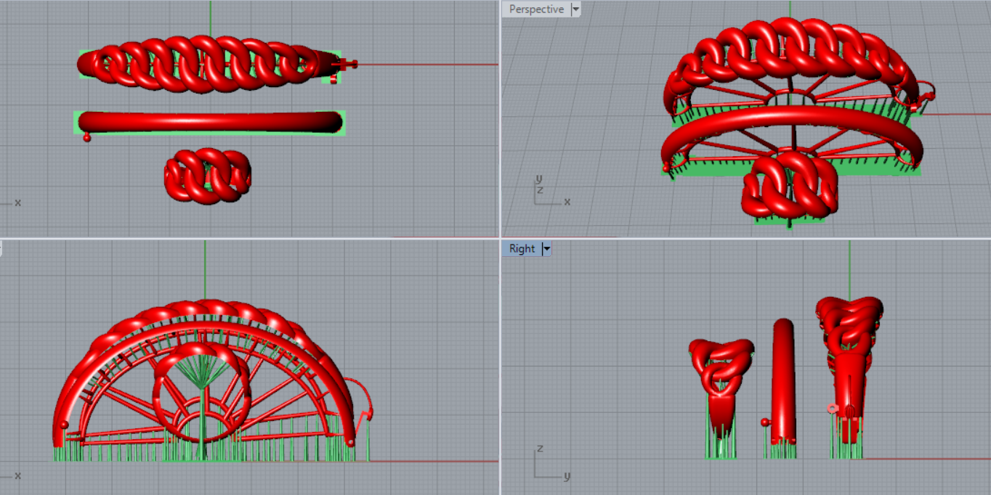Click the Right viewport title label
Screen dimensions: 991x495
(x=522, y=249)
